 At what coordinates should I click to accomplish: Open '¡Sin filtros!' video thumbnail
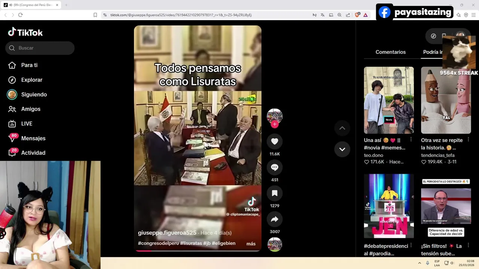[446, 206]
